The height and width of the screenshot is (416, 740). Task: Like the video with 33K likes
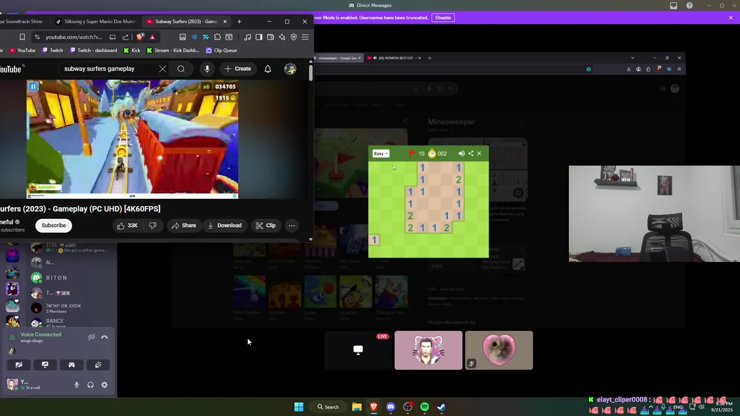tap(127, 225)
